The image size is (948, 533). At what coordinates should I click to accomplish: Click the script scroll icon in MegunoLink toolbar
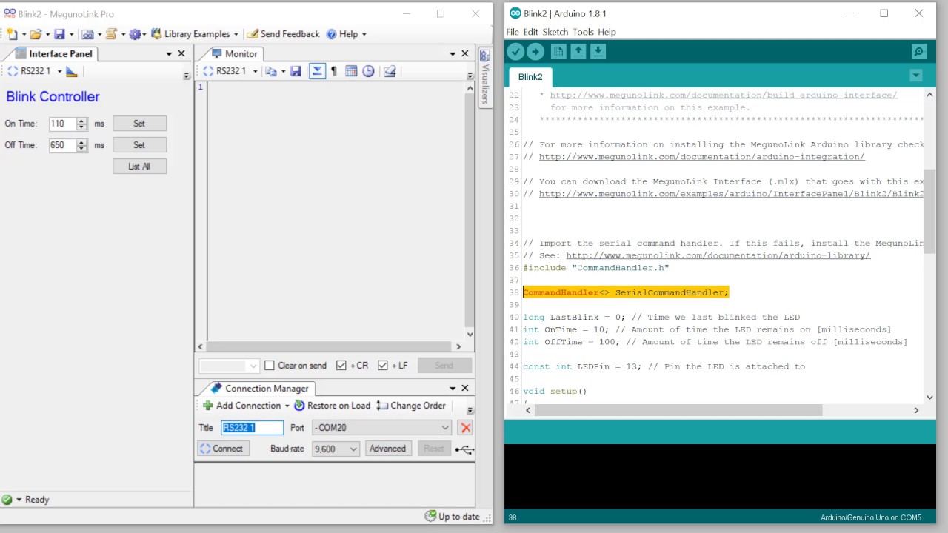click(111, 34)
